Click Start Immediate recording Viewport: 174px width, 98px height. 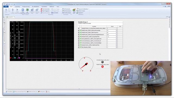pos(45,9)
